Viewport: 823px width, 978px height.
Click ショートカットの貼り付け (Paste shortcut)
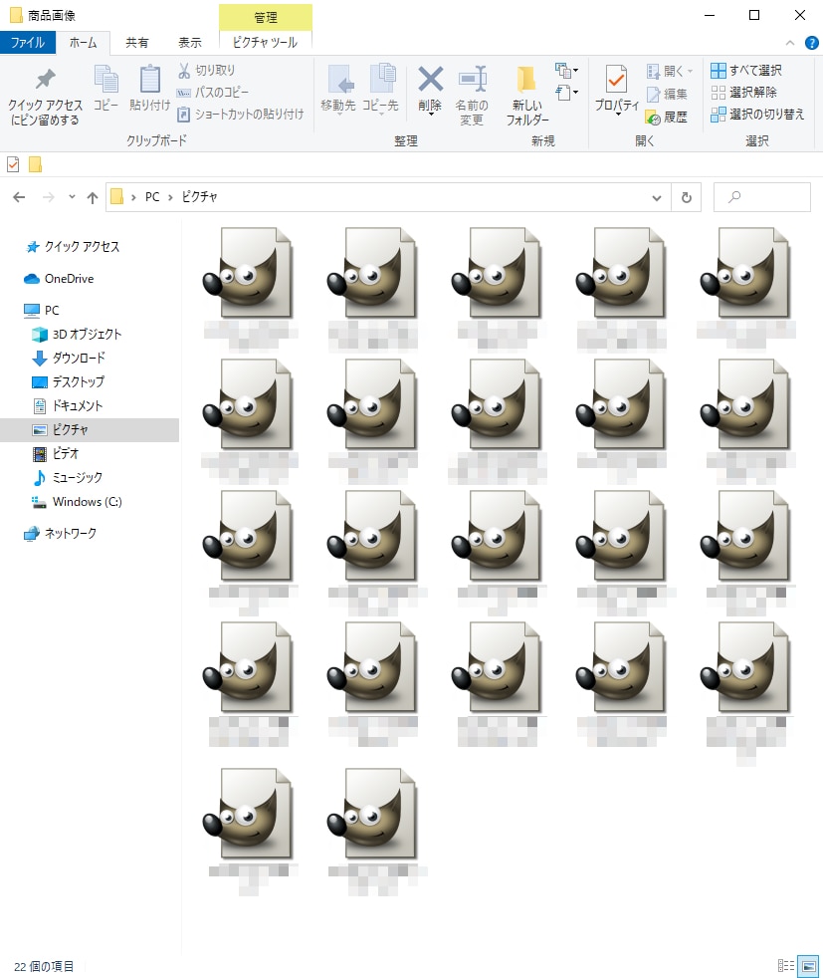[x=241, y=115]
